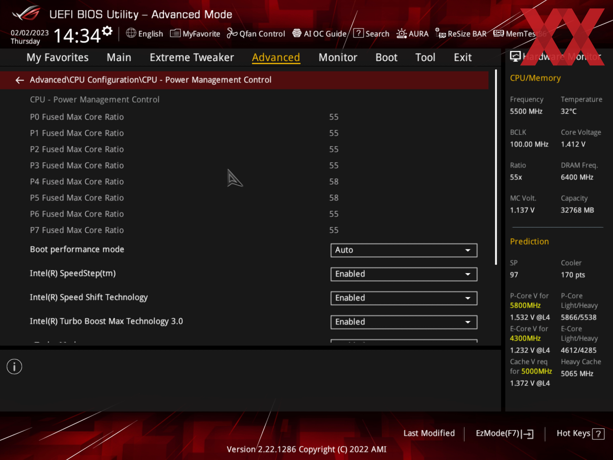The width and height of the screenshot is (613, 460).
Task: Click the 5500 MHz frequency value
Action: (526, 111)
